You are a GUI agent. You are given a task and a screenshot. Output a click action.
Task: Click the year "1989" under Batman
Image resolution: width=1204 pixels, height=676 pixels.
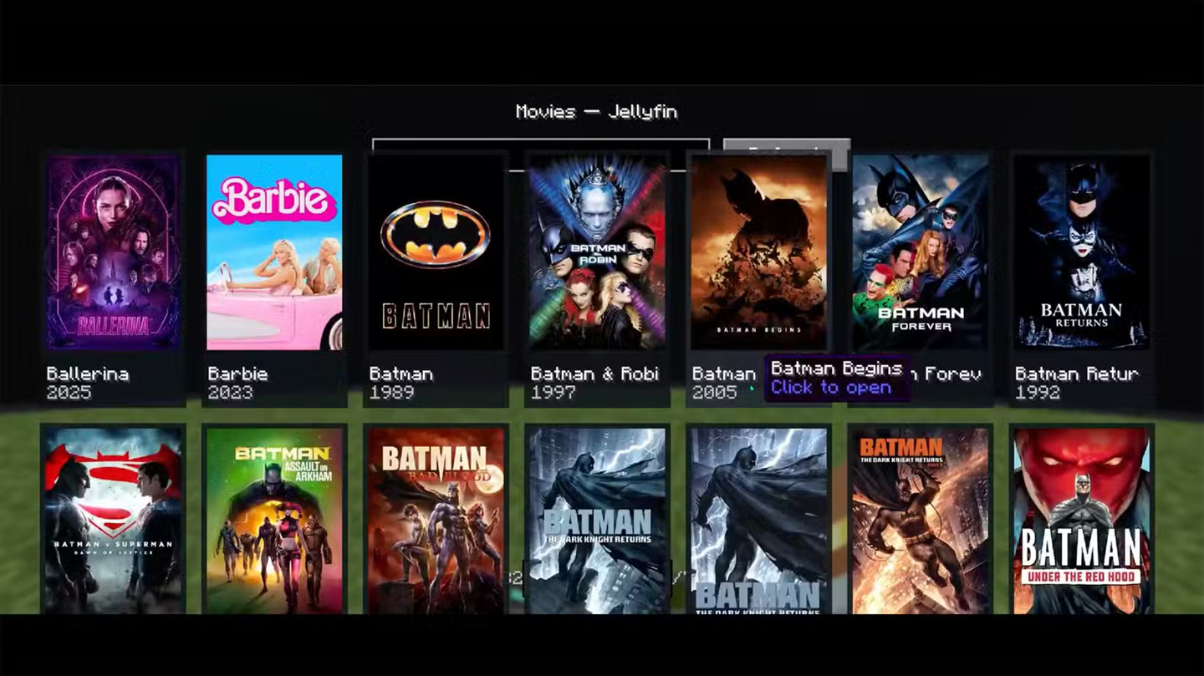tap(392, 392)
